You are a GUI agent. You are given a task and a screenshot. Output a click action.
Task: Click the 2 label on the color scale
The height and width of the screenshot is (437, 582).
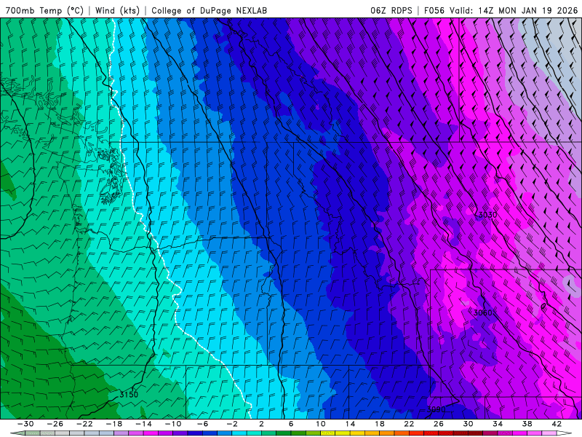coord(261,424)
